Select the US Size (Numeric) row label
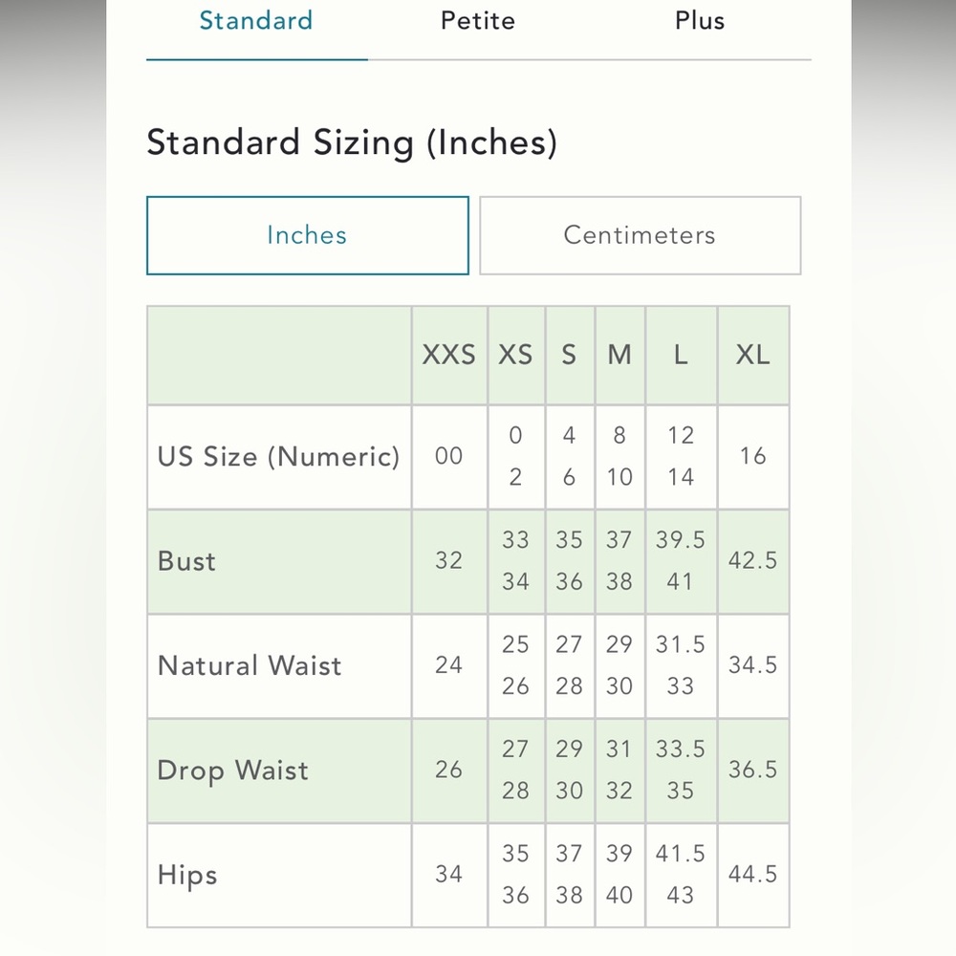This screenshot has width=956, height=956. tap(278, 457)
